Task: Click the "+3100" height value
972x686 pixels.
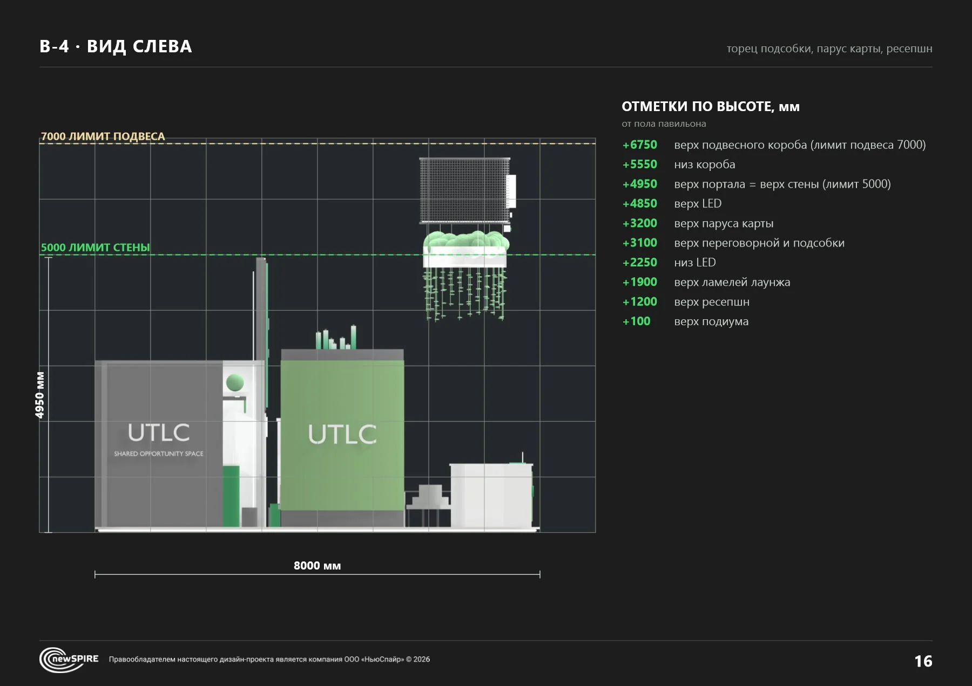Action: tap(640, 243)
